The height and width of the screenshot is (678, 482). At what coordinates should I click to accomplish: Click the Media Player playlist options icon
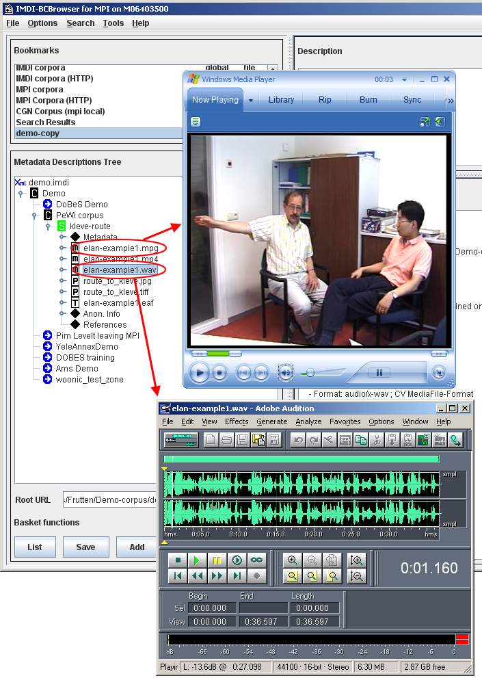[196, 122]
